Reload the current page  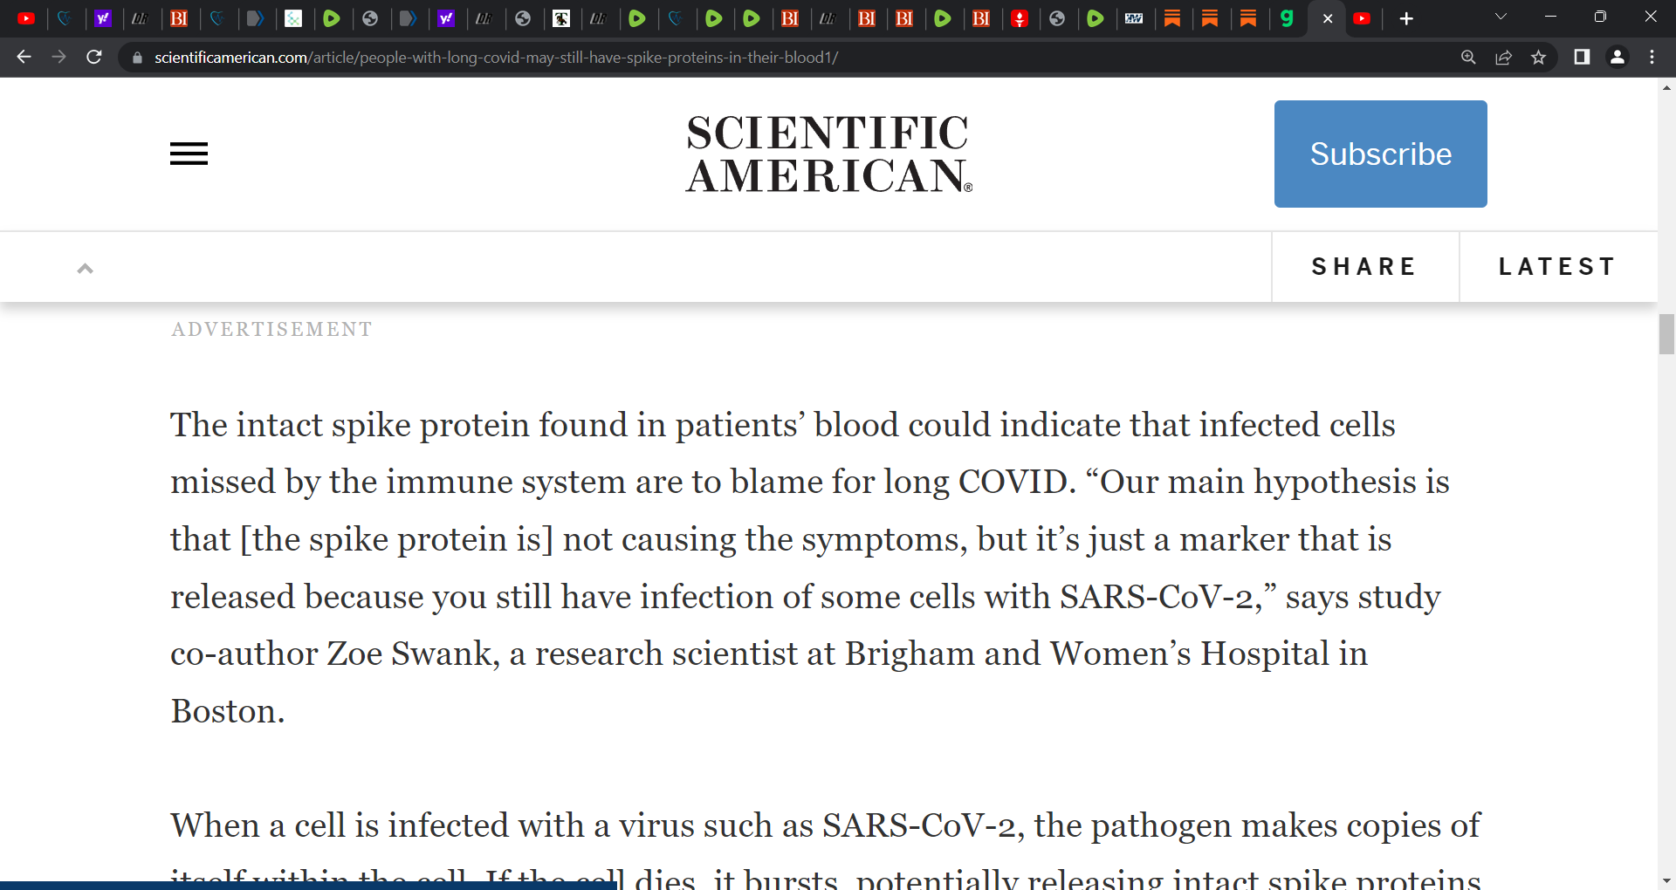pyautogui.click(x=94, y=57)
